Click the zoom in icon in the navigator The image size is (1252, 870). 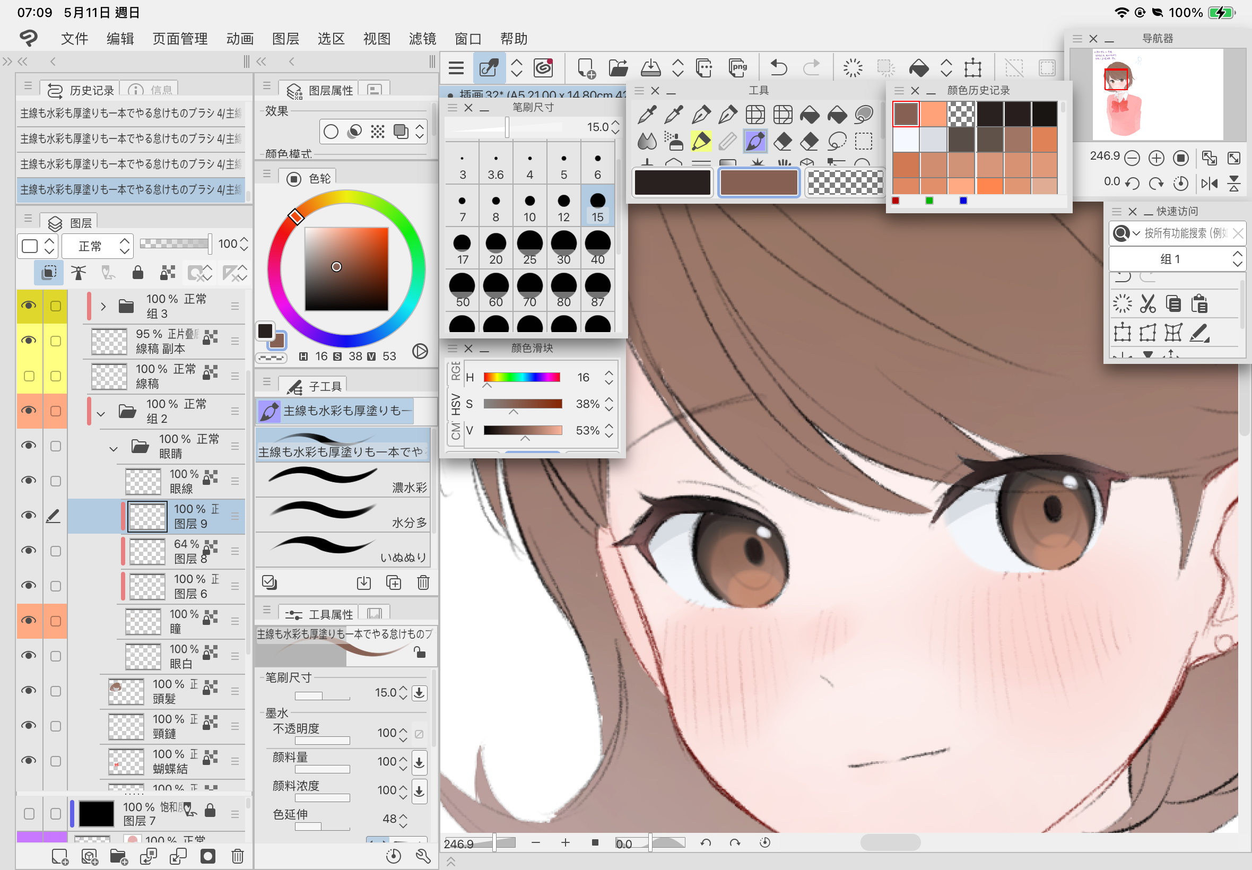click(1156, 158)
